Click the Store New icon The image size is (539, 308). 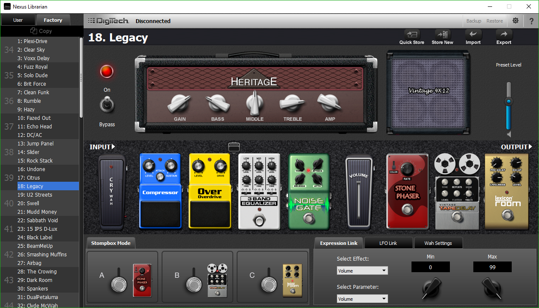coord(443,35)
